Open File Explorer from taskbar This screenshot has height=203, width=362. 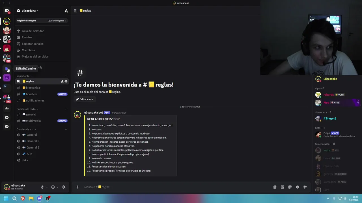(31, 198)
